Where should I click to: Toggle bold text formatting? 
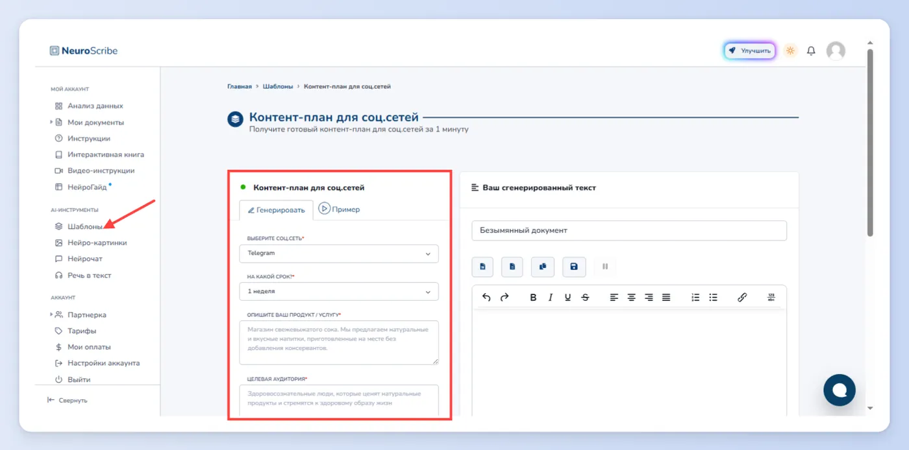point(533,297)
